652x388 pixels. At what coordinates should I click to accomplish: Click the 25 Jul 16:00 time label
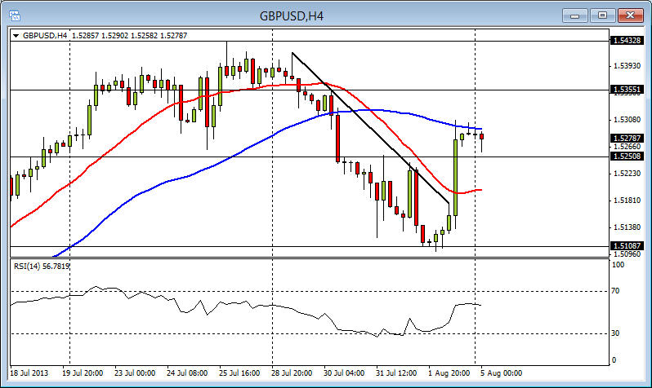point(239,373)
